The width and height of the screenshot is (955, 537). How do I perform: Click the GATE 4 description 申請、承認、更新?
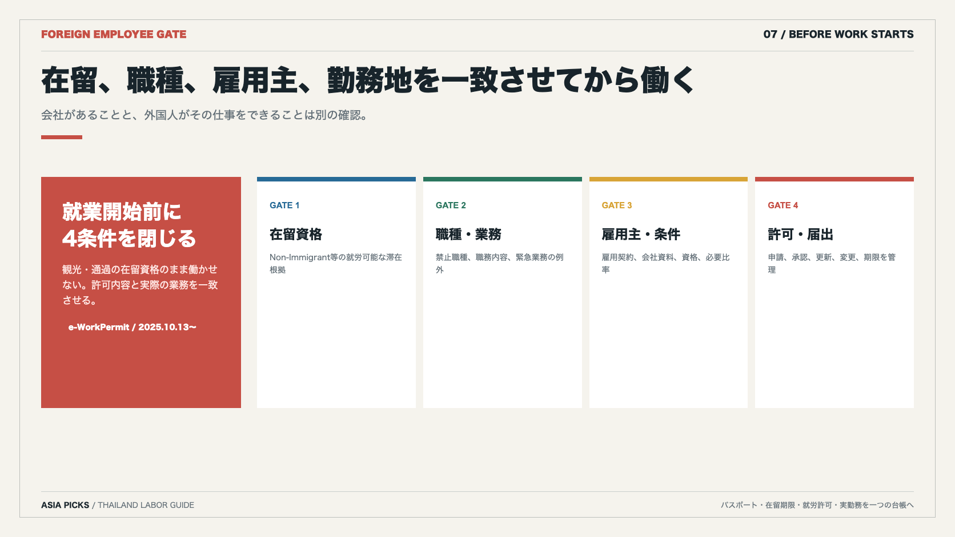tap(832, 264)
